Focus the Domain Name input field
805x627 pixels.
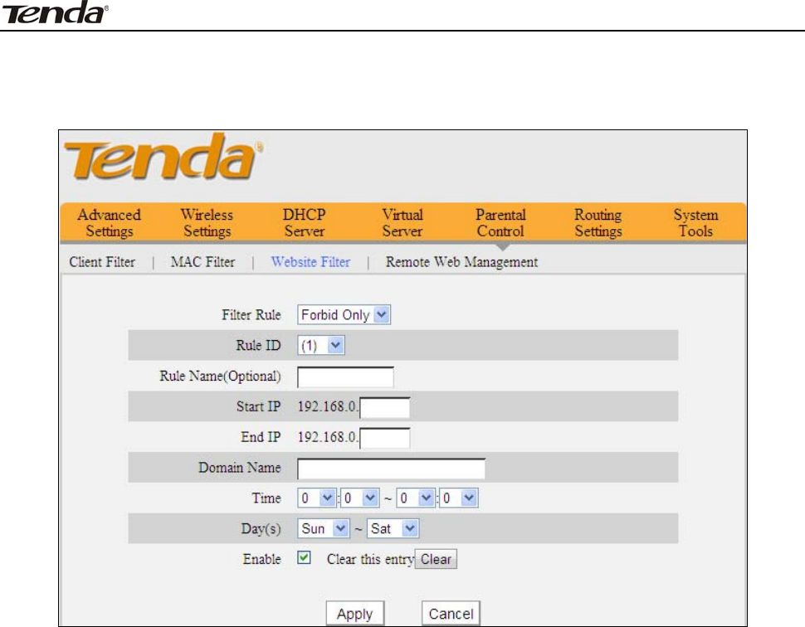click(x=391, y=469)
